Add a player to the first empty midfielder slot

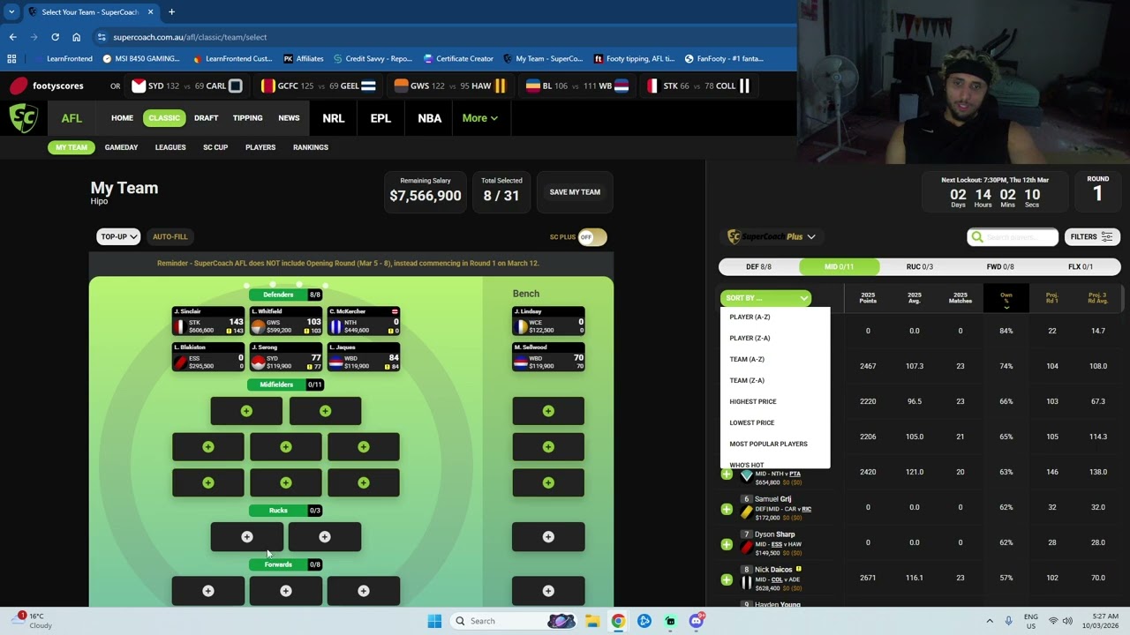click(246, 411)
